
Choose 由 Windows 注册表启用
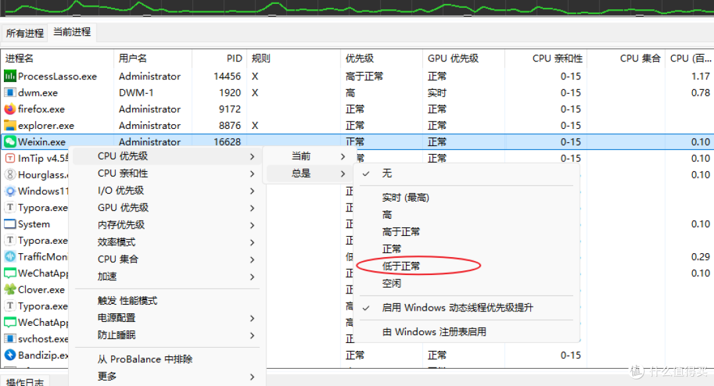point(467,332)
